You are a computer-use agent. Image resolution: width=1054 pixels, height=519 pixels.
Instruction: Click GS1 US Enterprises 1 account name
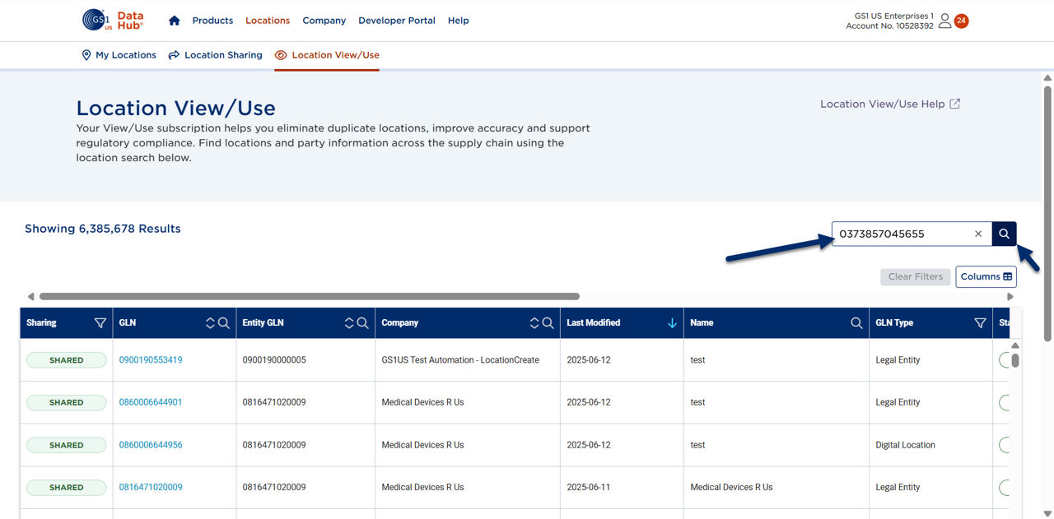[894, 16]
